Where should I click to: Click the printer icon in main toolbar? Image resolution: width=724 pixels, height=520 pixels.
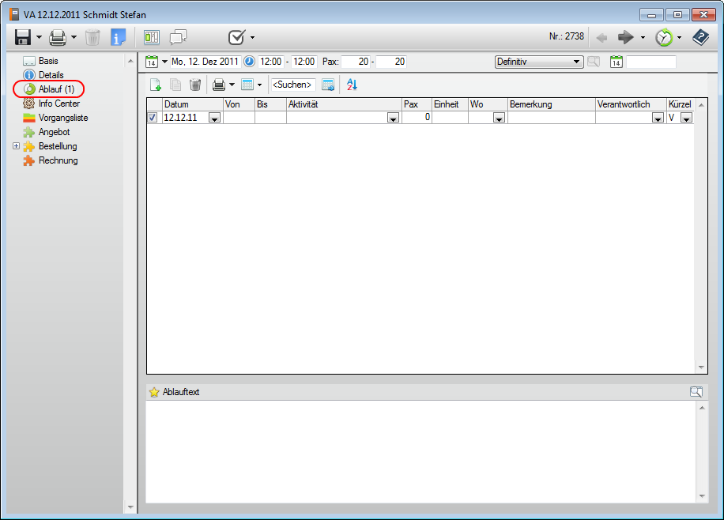click(x=58, y=37)
